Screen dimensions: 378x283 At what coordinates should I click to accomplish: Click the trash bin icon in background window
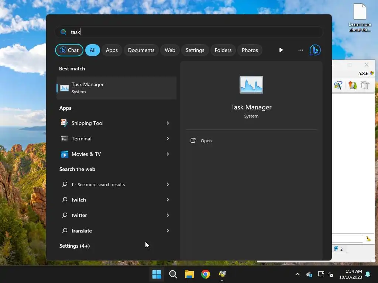click(365, 85)
